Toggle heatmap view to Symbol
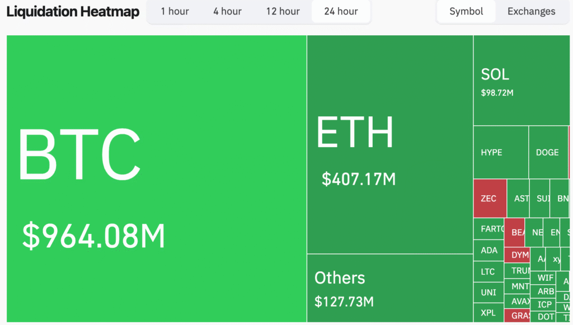The height and width of the screenshot is (325, 573). [466, 11]
